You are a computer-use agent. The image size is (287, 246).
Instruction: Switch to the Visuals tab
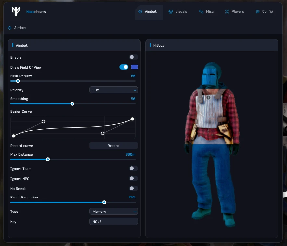(x=177, y=11)
